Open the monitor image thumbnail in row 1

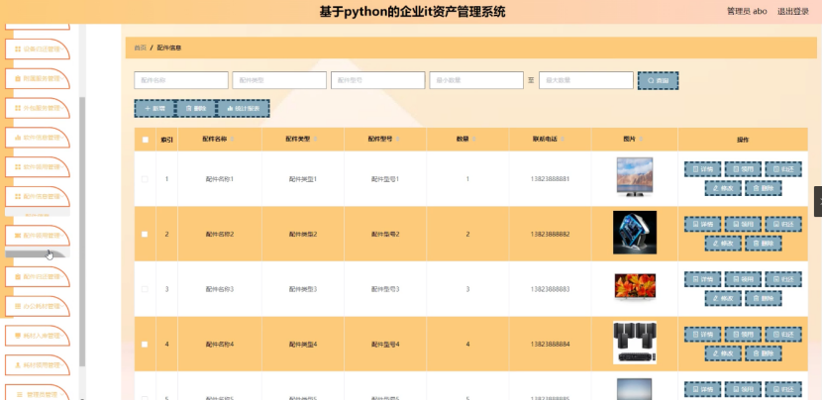(x=634, y=177)
